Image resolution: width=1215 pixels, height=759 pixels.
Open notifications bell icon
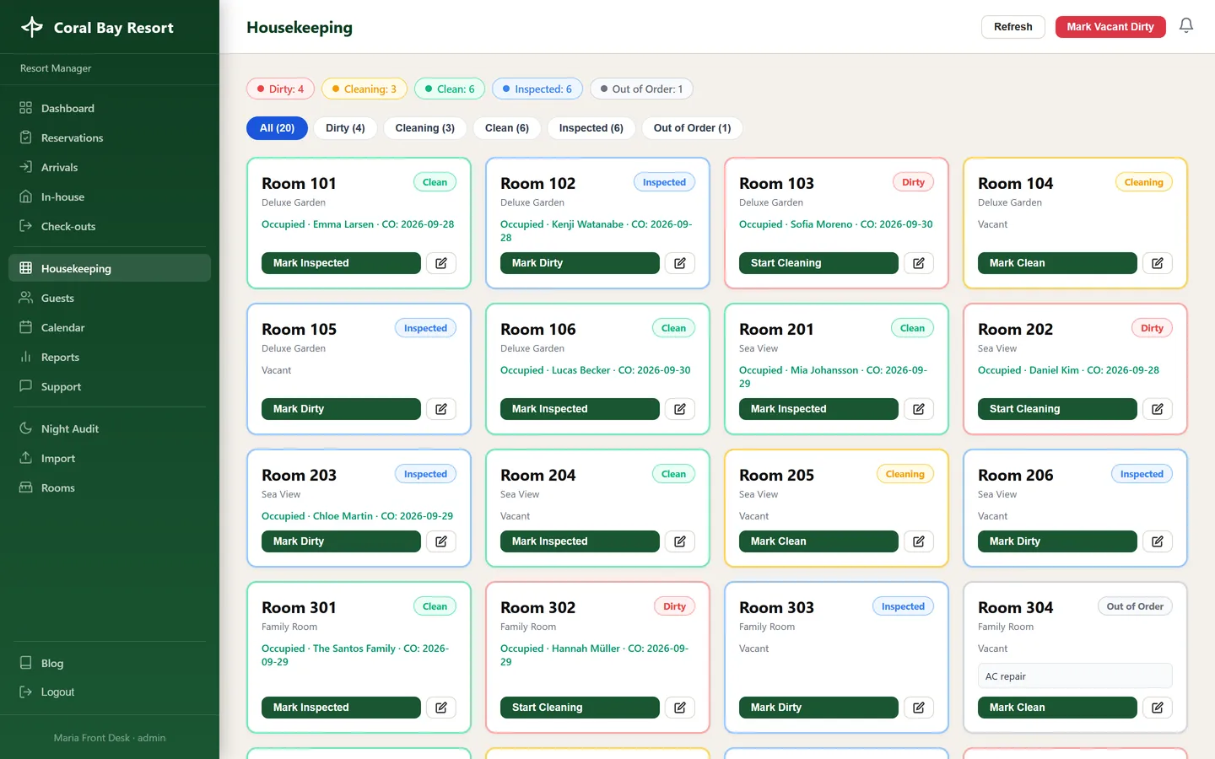coord(1185,26)
